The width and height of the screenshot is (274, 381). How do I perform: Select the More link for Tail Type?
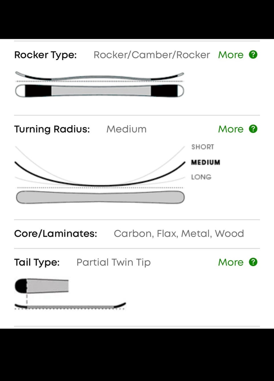pos(231,262)
